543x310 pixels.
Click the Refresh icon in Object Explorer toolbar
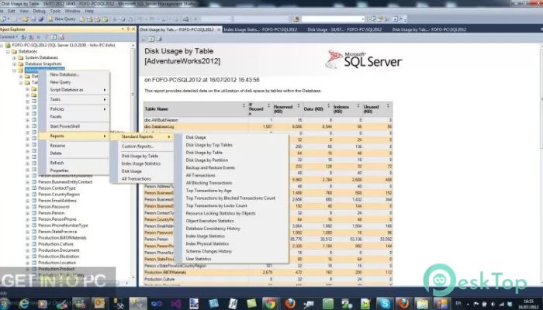point(54,37)
